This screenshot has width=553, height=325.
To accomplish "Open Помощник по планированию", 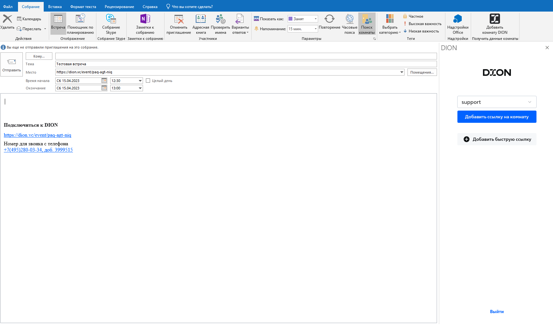I will click(80, 24).
